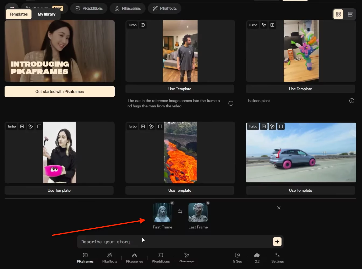Switch to the Templates tab

tap(19, 14)
